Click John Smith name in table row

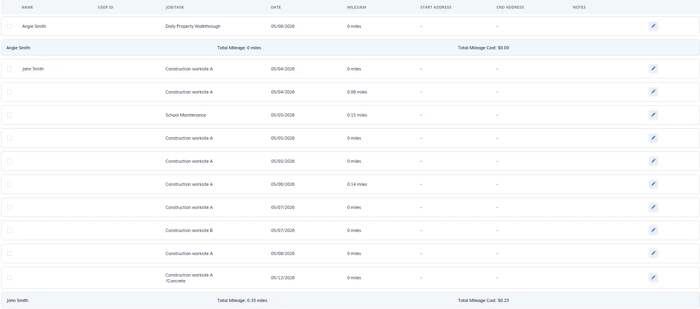33,69
